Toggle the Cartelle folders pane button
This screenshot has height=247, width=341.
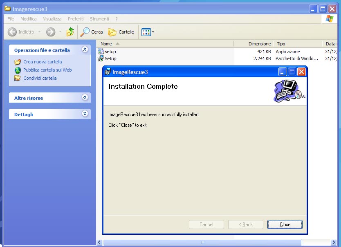pyautogui.click(x=121, y=32)
